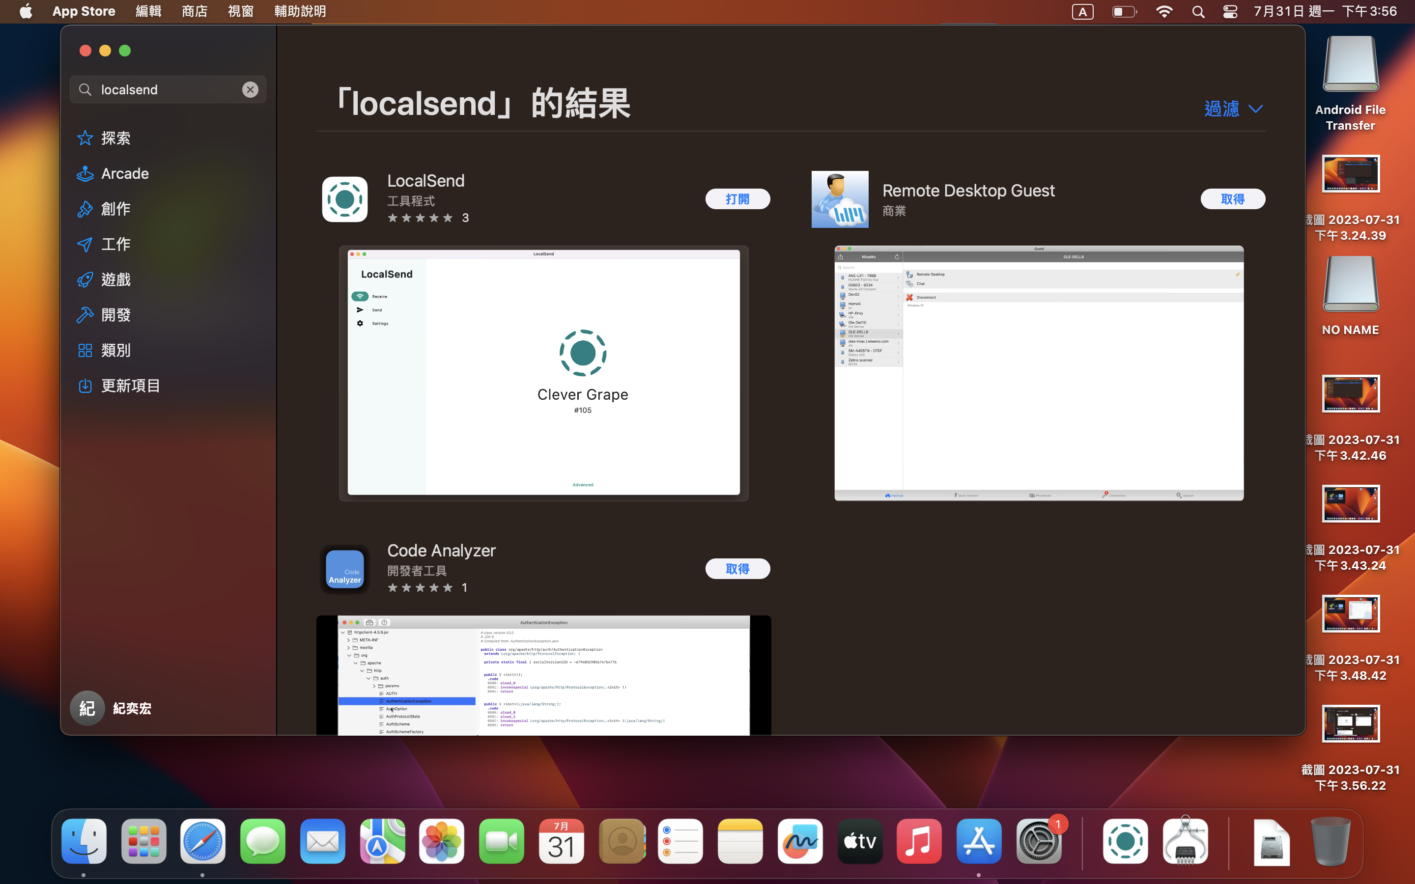Open Messages from the Dock
Image resolution: width=1415 pixels, height=884 pixels.
(262, 841)
